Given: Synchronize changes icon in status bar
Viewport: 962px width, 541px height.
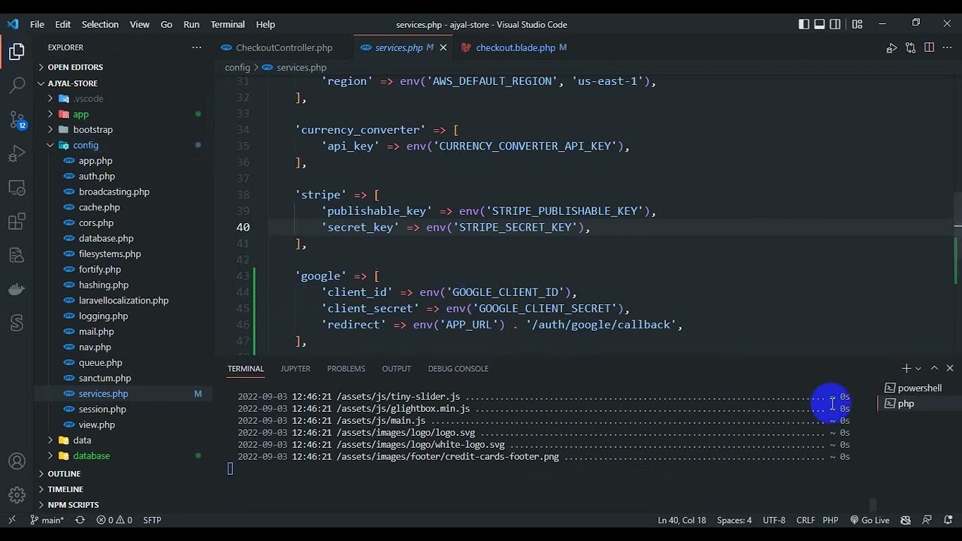Looking at the screenshot, I should pyautogui.click(x=80, y=520).
